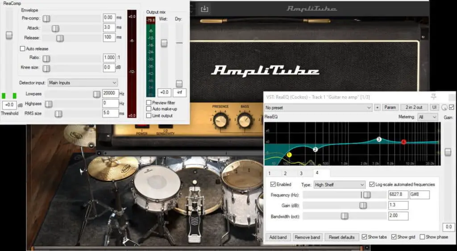
Task: Click the Wet output fader handle
Action: [x=164, y=43]
